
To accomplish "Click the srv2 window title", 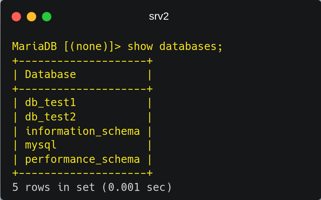I will click(159, 17).
